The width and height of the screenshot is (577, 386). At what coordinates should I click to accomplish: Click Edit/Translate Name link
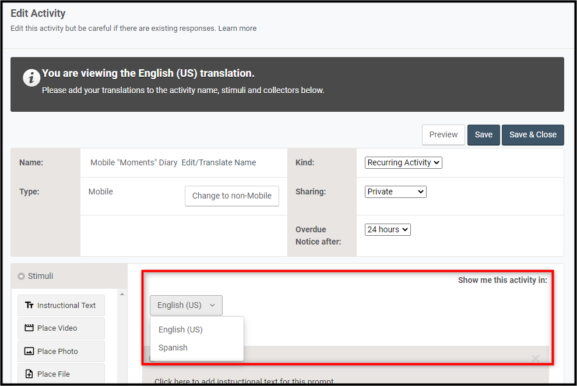coord(219,162)
